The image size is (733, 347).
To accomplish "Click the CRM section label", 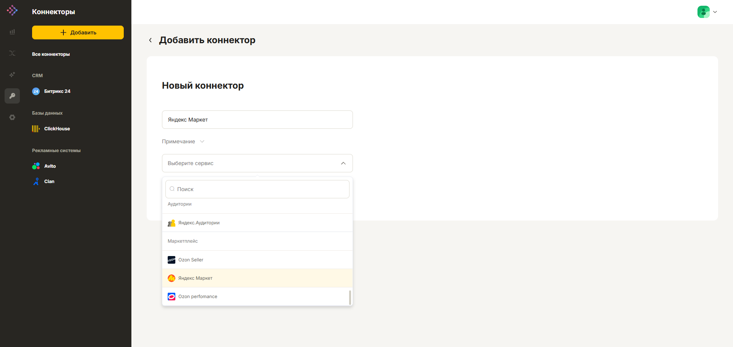I will [x=37, y=76].
